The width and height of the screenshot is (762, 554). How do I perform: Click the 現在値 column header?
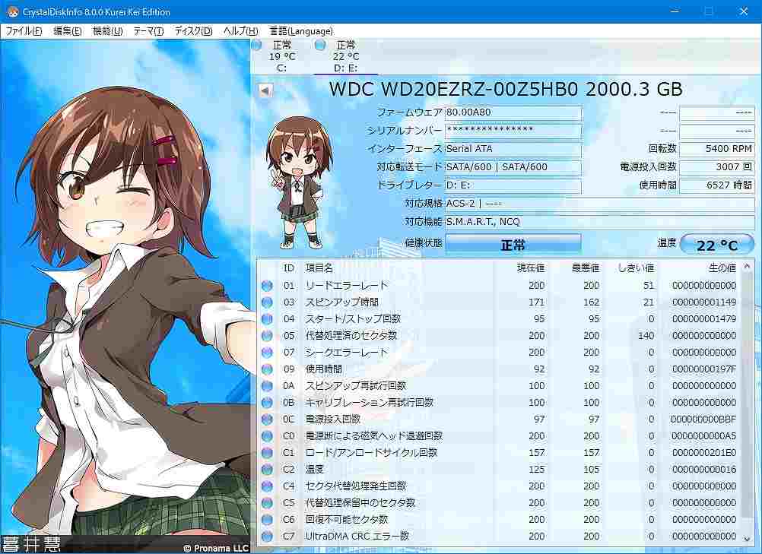(x=530, y=268)
